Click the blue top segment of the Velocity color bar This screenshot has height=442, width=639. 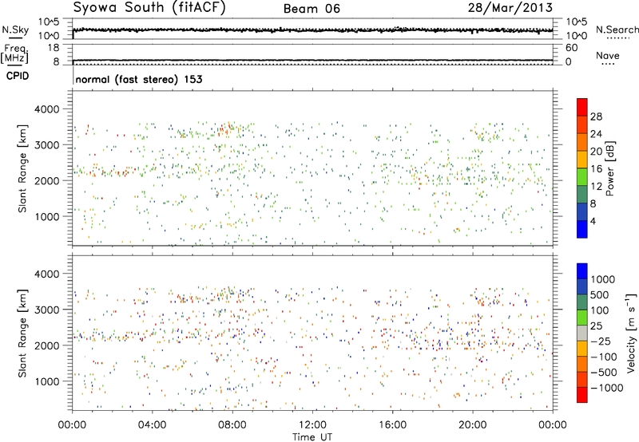click(x=582, y=271)
